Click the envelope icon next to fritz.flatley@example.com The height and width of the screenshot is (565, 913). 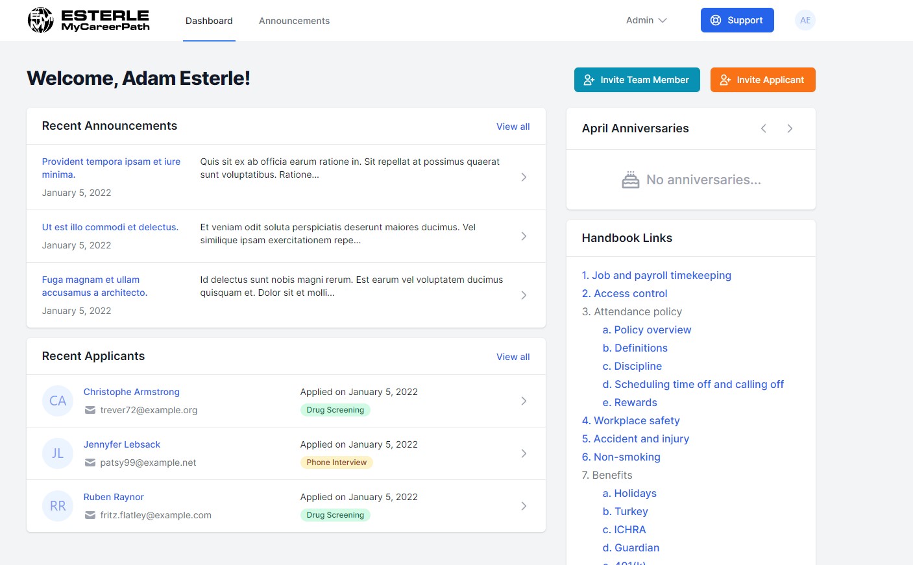90,515
